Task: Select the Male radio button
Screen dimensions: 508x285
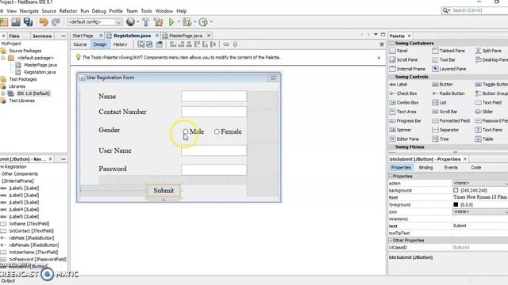Action: 194,131
